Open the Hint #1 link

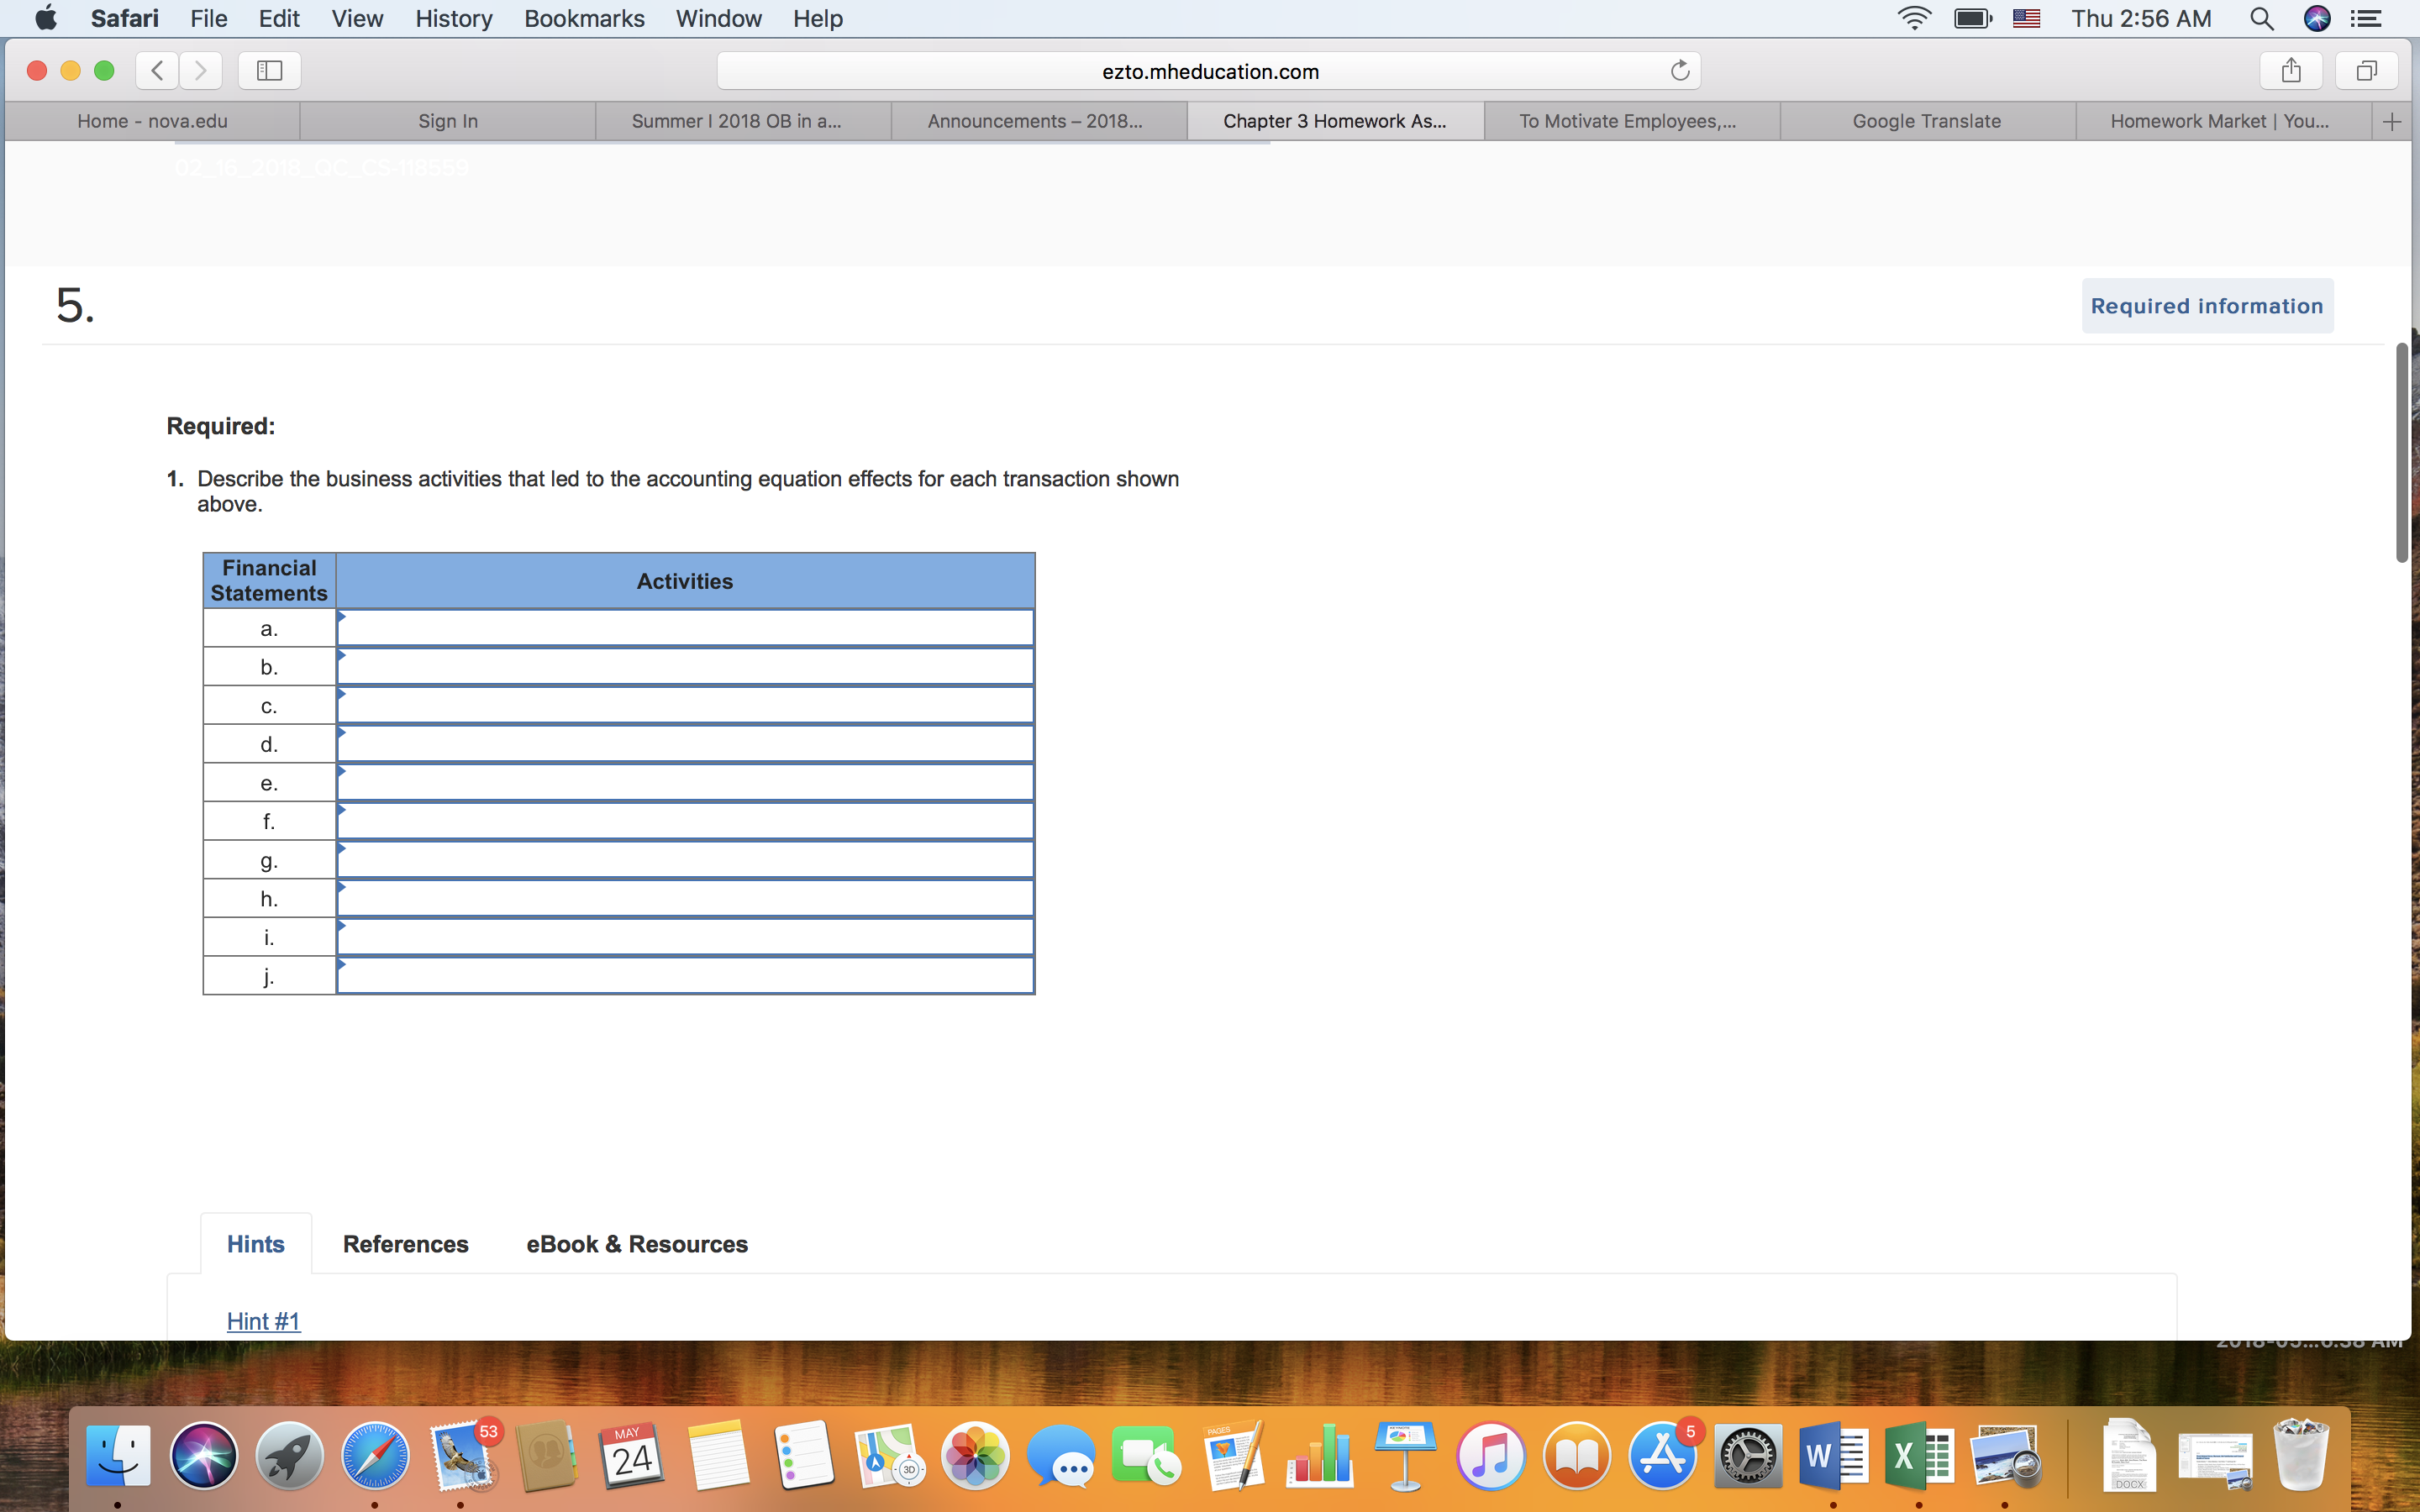coord(263,1321)
